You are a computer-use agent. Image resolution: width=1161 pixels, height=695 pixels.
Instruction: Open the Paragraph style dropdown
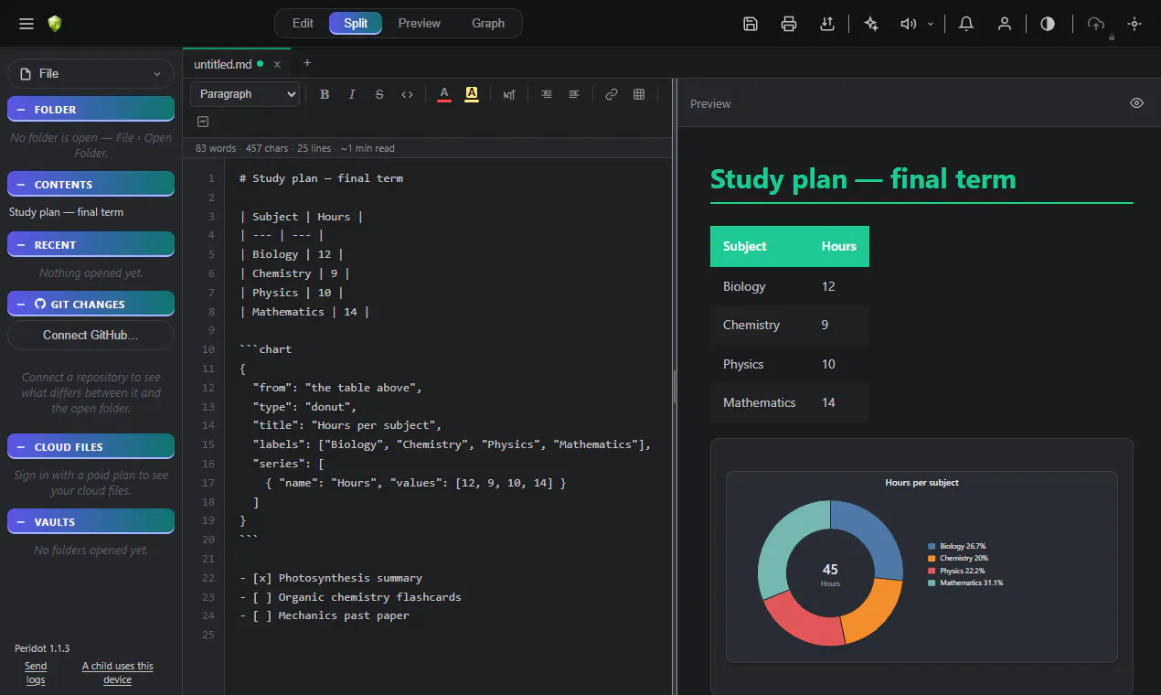[245, 94]
